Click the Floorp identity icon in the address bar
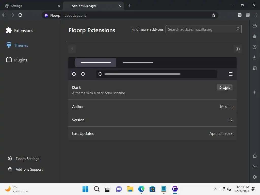Image resolution: width=260 pixels, height=195 pixels. click(x=46, y=15)
